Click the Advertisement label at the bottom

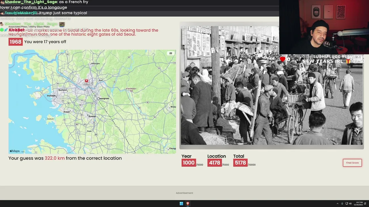point(184,193)
